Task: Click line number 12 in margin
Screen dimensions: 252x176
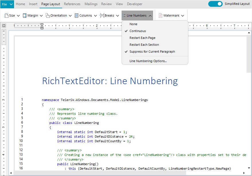Action: [21, 150]
